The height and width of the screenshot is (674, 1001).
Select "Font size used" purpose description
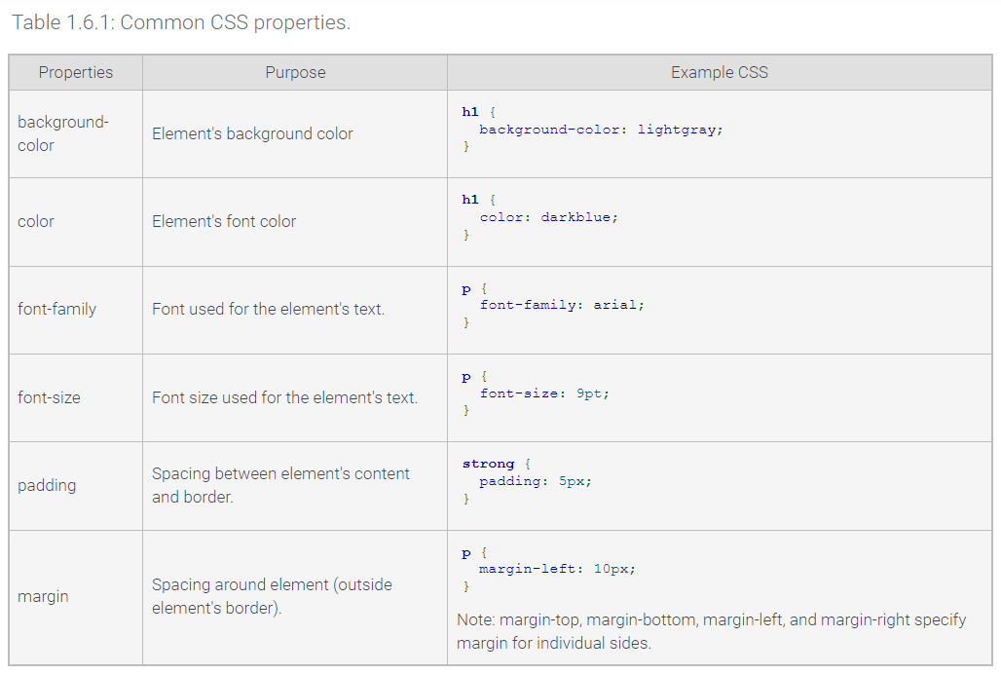(284, 397)
